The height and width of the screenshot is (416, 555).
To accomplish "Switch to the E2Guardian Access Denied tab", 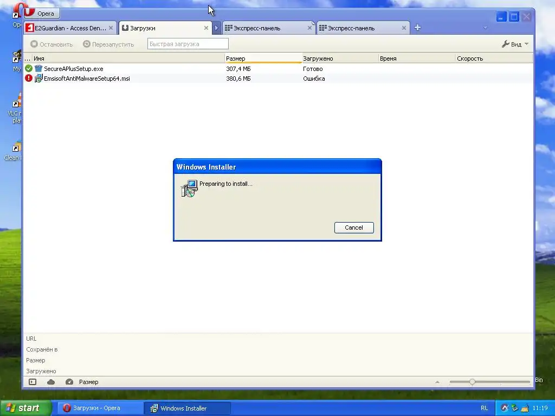I will tap(70, 28).
